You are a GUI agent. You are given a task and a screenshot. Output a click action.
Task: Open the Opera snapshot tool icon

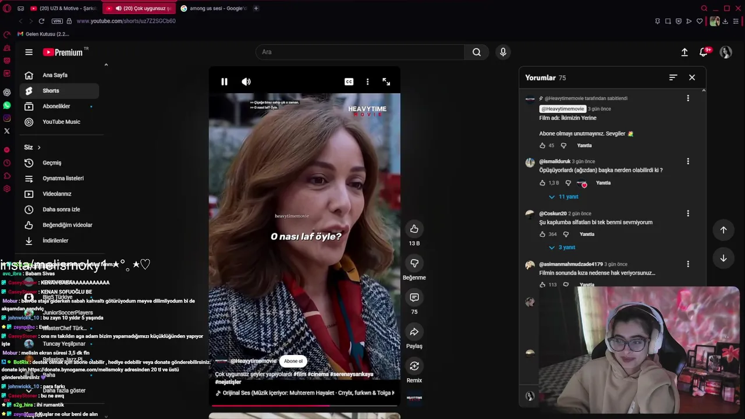[668, 21]
